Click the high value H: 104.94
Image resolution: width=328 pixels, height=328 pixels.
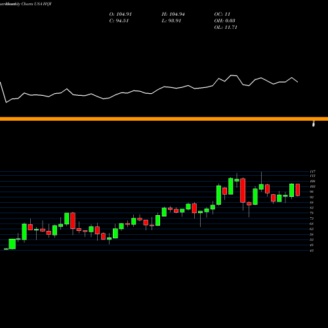tap(173, 14)
